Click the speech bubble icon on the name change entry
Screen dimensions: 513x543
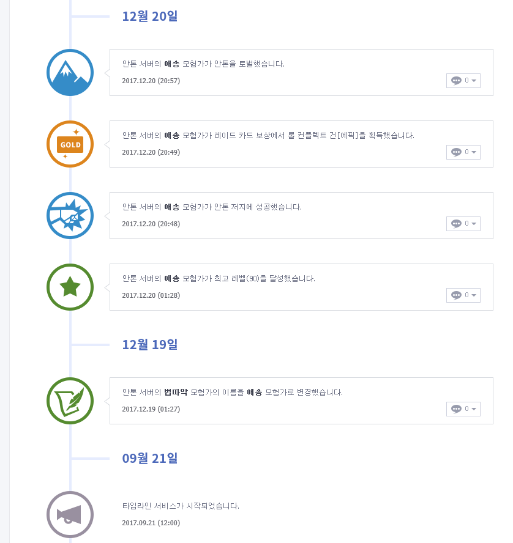(456, 409)
